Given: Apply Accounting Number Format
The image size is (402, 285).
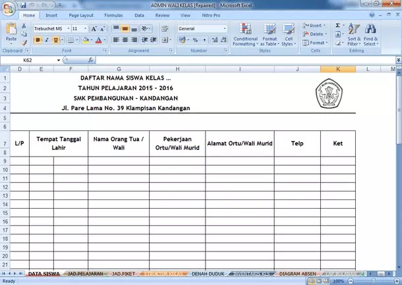Looking at the screenshot, I should click(183, 40).
